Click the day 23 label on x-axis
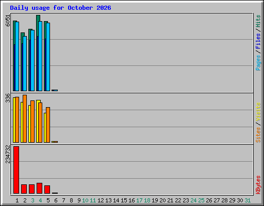 [x=186, y=200]
